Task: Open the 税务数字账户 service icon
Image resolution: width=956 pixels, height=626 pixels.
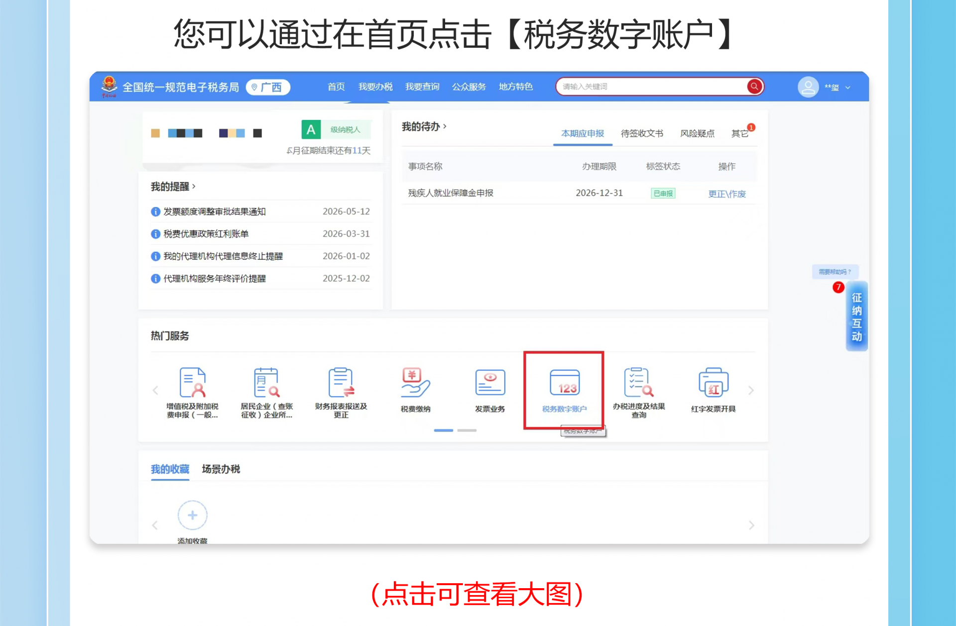Action: tap(564, 382)
